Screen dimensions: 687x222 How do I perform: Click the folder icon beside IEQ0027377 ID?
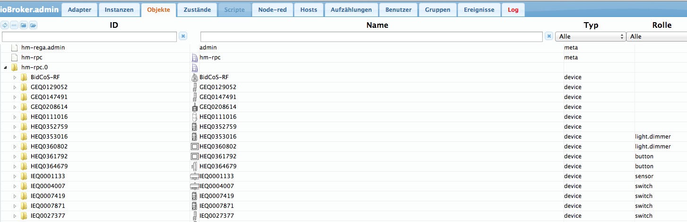pos(24,216)
